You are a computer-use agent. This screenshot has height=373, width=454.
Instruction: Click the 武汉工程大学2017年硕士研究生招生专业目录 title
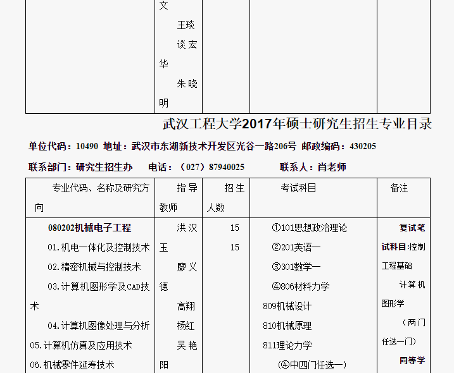click(297, 124)
